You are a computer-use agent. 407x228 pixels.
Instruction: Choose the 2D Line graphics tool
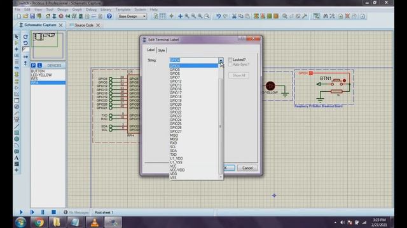pyautogui.click(x=17, y=127)
